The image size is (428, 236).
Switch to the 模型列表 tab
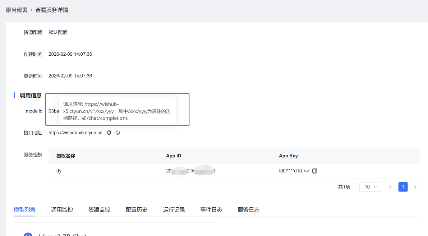coord(24,210)
